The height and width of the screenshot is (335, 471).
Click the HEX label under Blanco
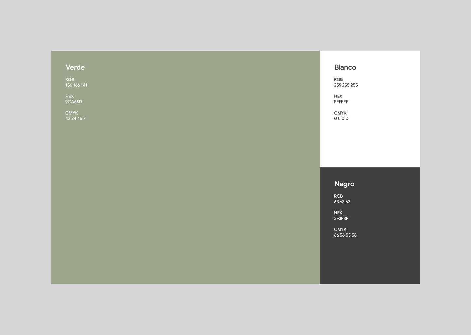coord(338,96)
